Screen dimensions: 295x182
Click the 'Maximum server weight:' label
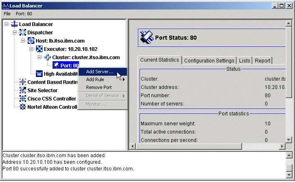[x=168, y=124]
